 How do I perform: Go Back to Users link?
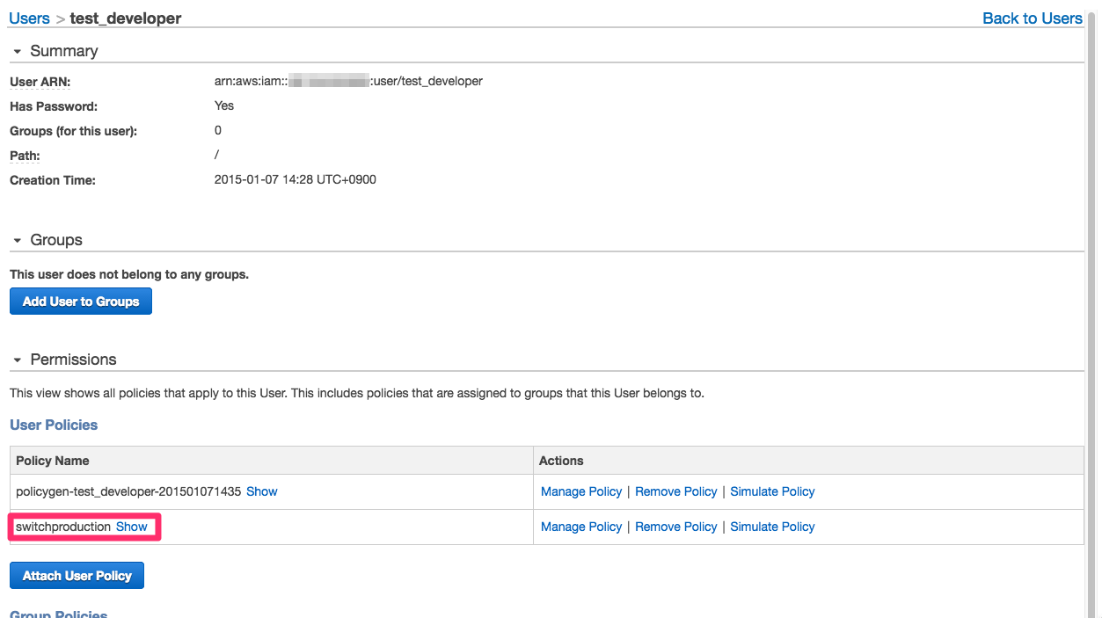tap(1032, 18)
